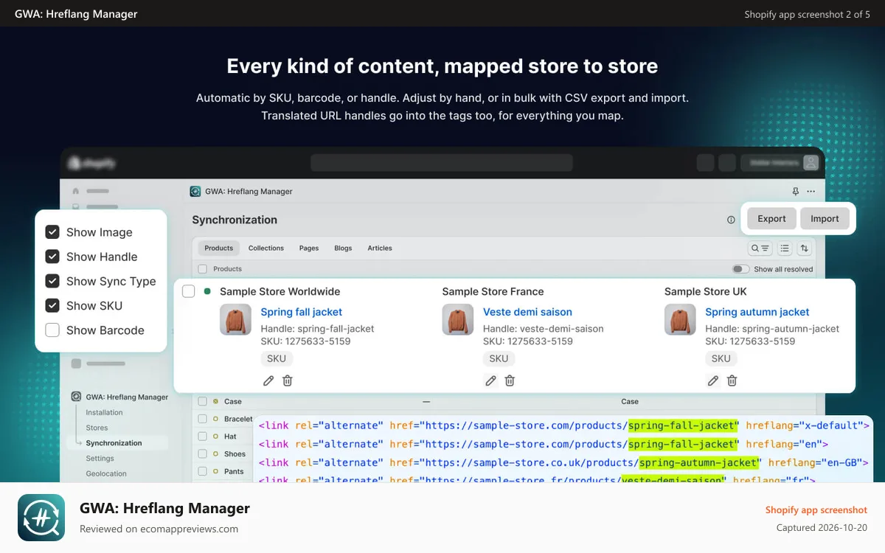
Task: Tick the Hat row checkbox
Action: [x=202, y=436]
